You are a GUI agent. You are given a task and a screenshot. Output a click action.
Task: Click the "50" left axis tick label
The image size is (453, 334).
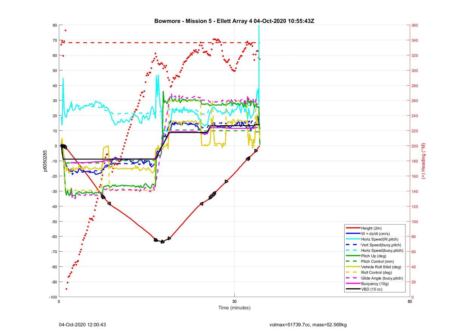pos(55,71)
